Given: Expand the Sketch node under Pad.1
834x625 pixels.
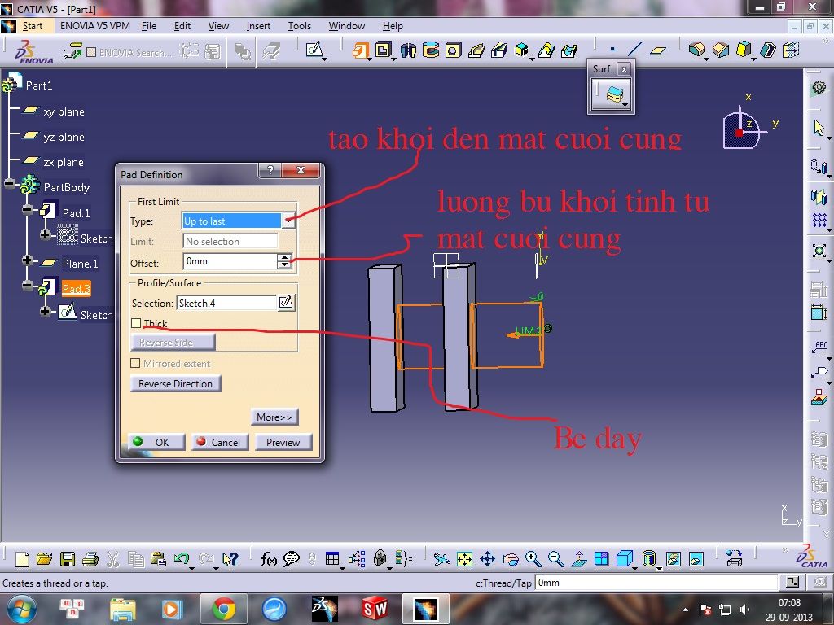Looking at the screenshot, I should coord(46,234).
